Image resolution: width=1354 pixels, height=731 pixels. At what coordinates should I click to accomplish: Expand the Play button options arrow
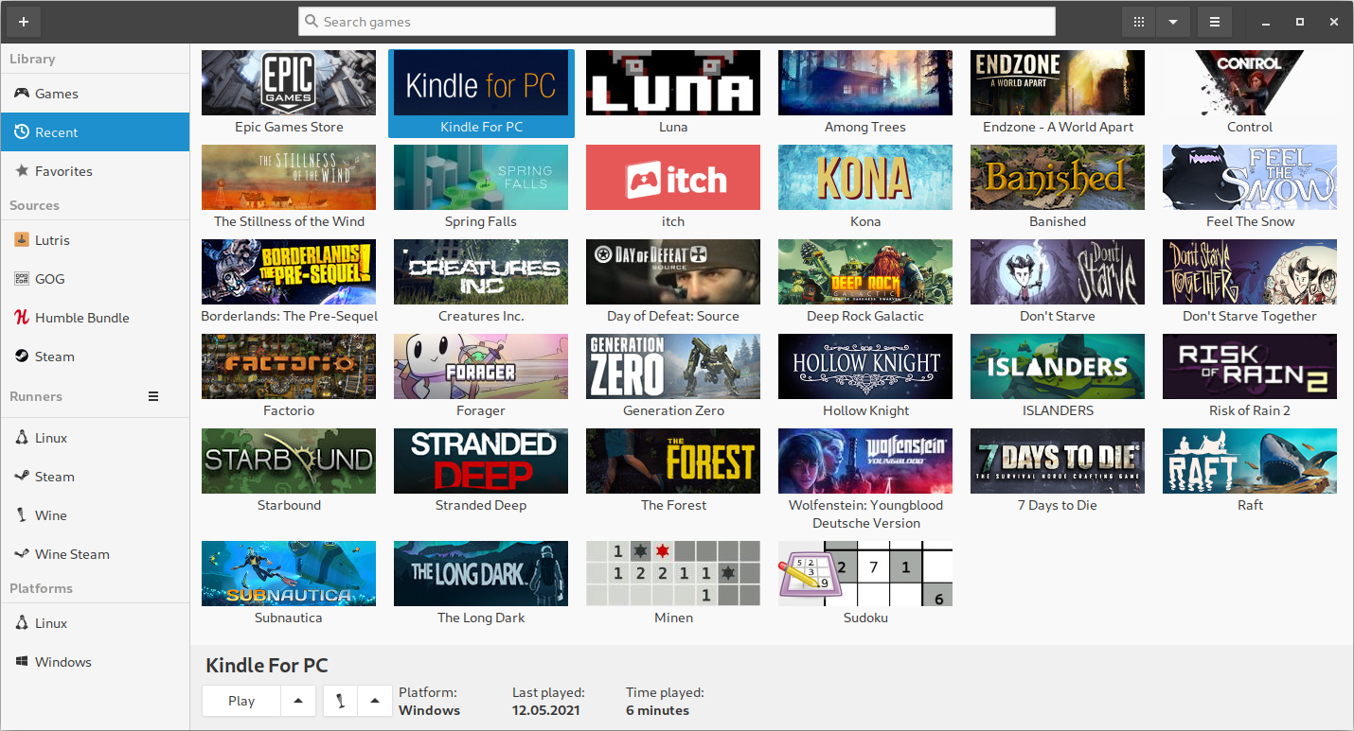(x=298, y=701)
